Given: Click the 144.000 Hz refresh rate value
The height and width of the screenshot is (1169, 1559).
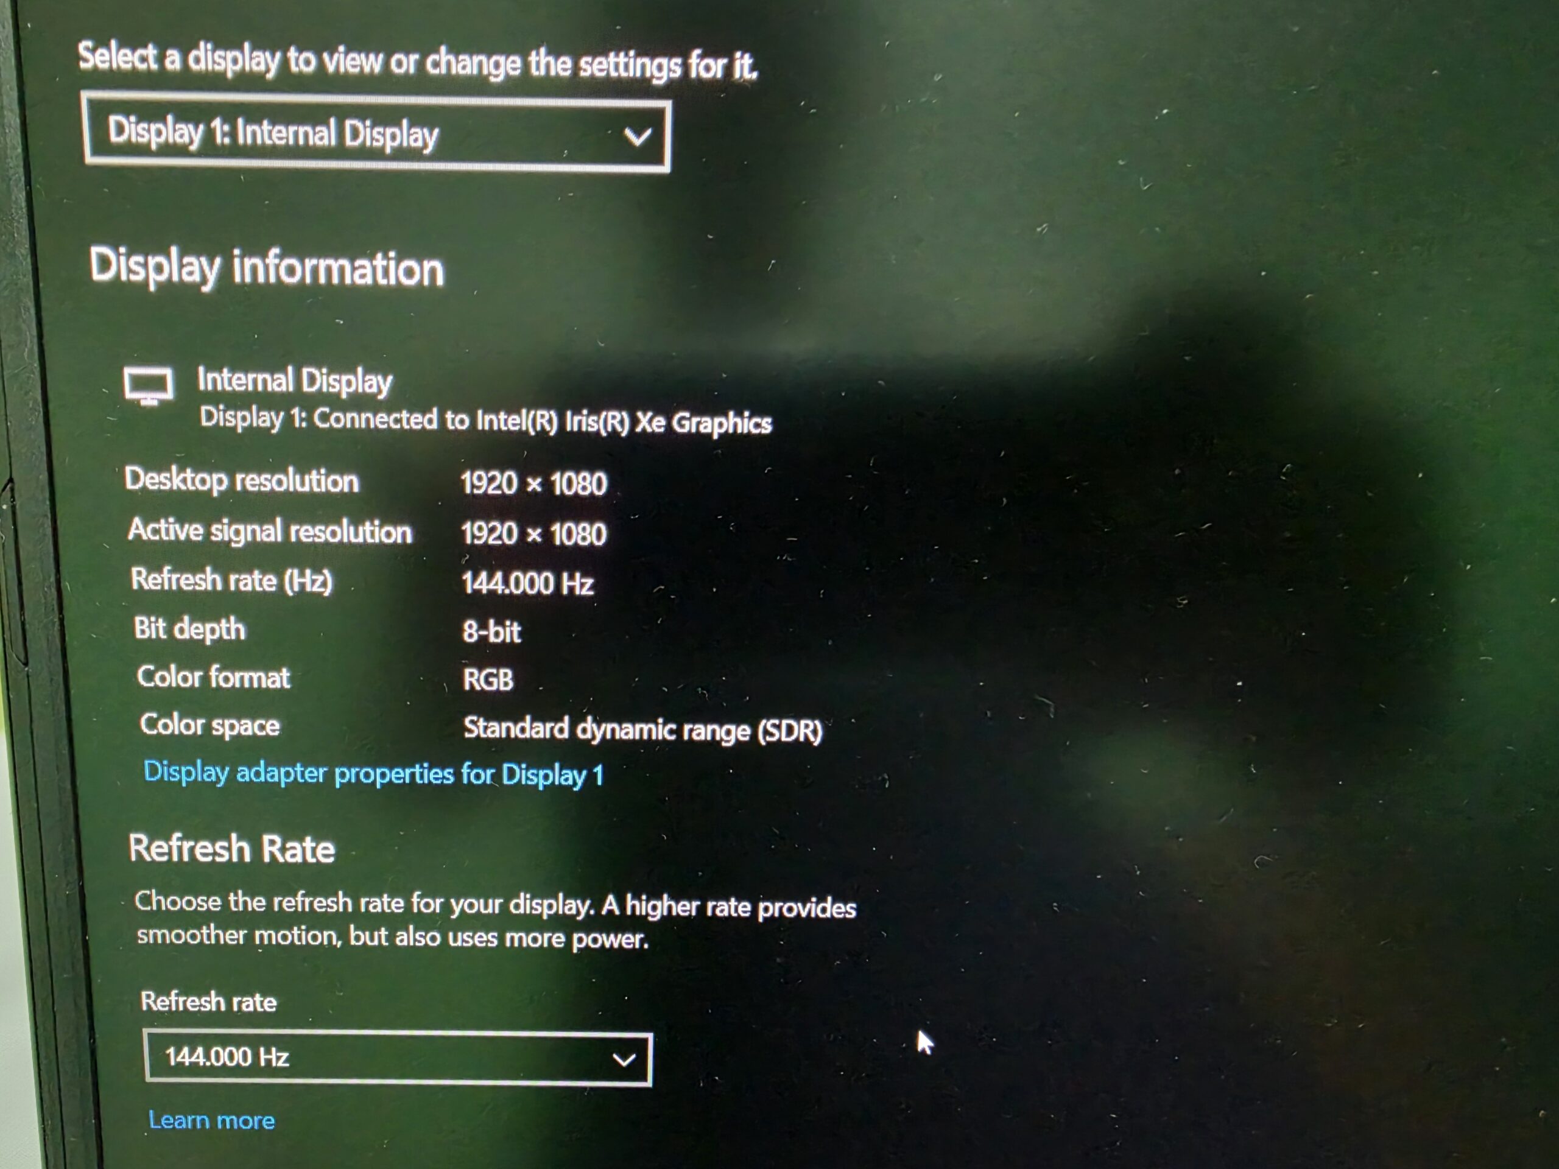Looking at the screenshot, I should coord(528,583).
